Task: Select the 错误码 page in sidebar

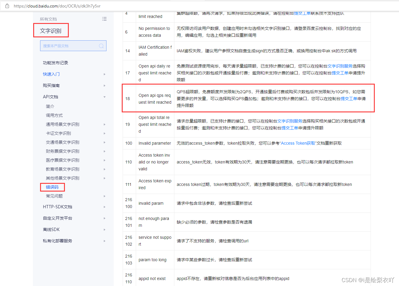Action: 52,187
